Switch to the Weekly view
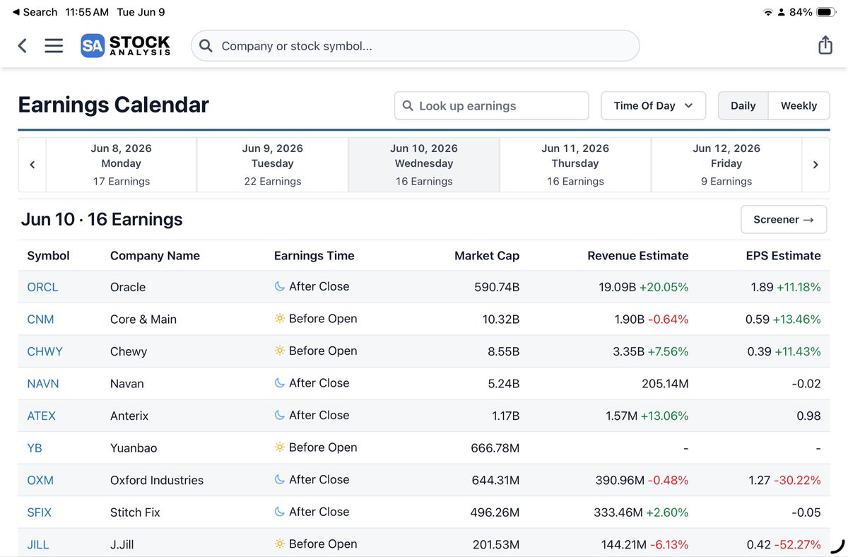Viewport: 848px width, 557px height. point(799,105)
